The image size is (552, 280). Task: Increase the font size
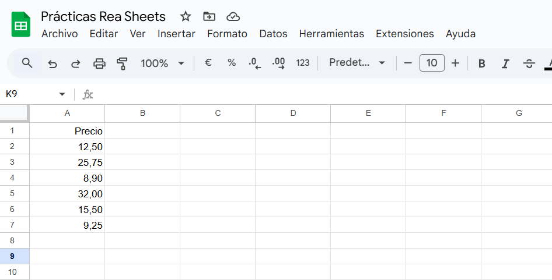click(455, 63)
